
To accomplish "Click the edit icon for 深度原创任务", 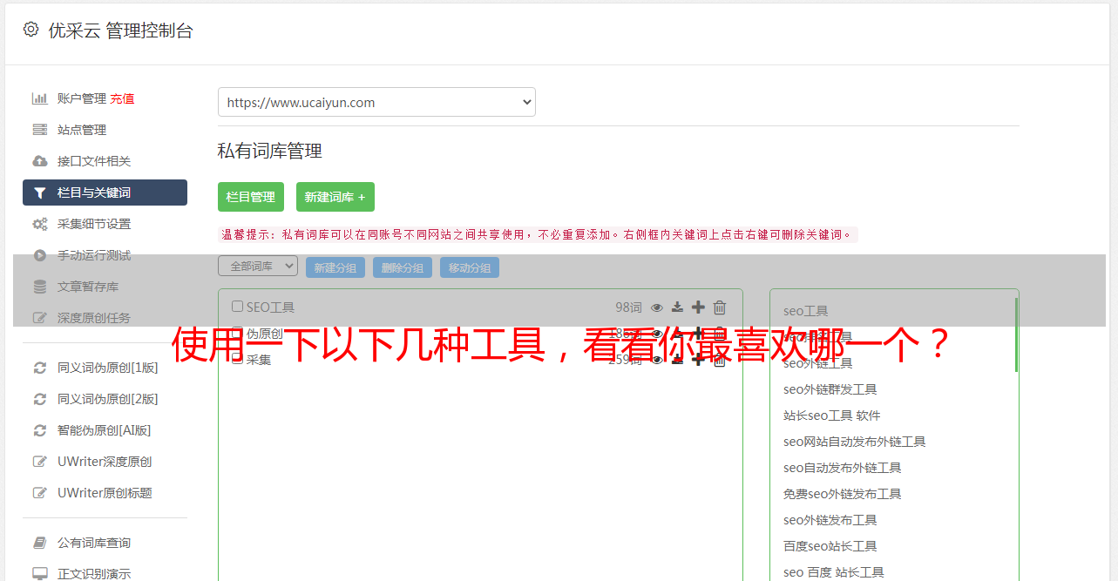I will point(40,318).
